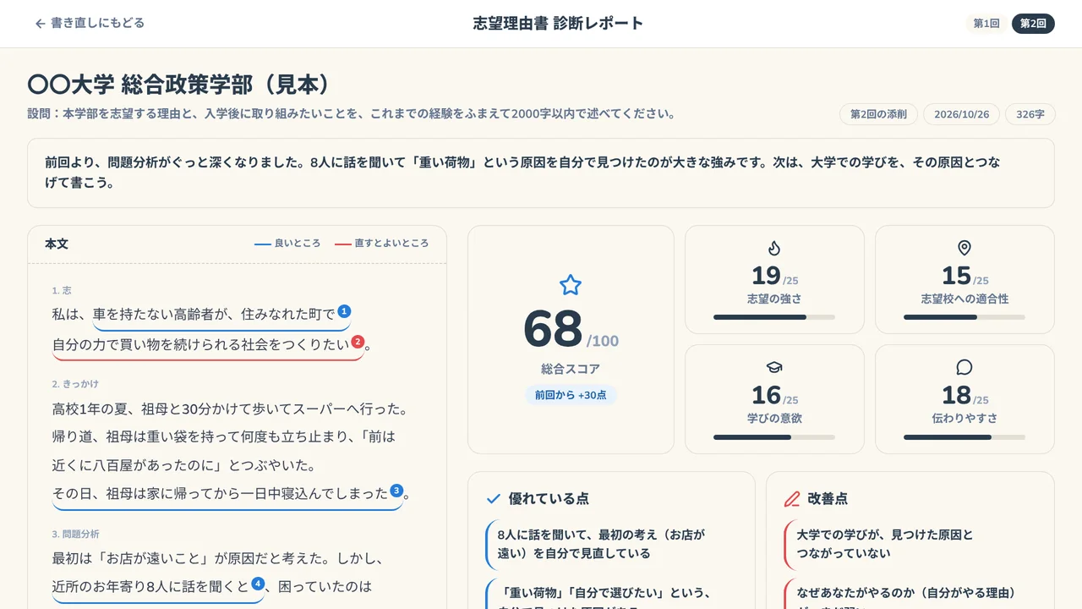Click the speech bubble icon for 伝わりやすさ
This screenshot has width=1082, height=609.
click(x=965, y=367)
